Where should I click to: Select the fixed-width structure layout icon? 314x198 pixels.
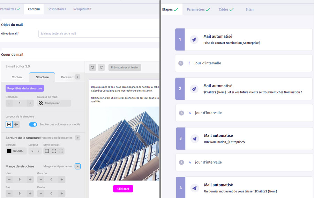pos(16,125)
